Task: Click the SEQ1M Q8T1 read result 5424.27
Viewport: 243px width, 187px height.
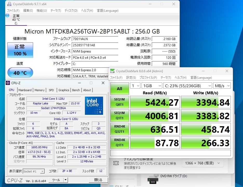Action: point(155,102)
